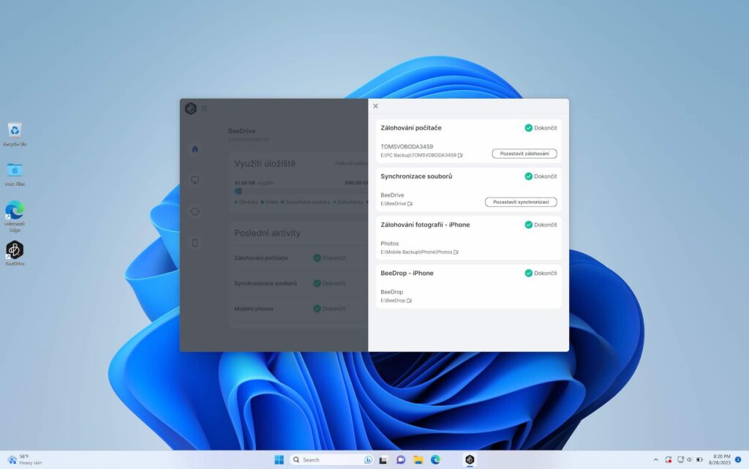Screen dimensions: 749x469
Task: Open weather widget showing Heavy rain
Action: 25,459
